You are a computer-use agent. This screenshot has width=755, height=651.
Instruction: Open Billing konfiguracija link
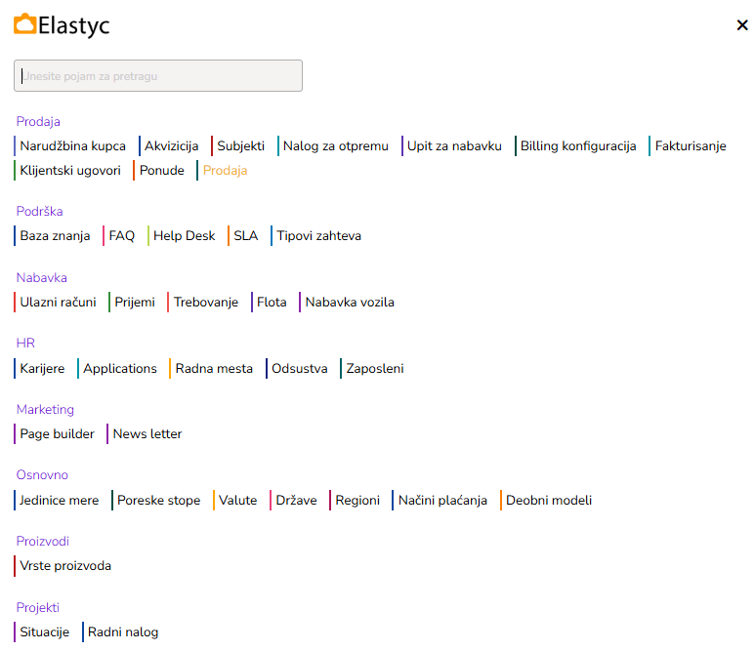click(578, 146)
